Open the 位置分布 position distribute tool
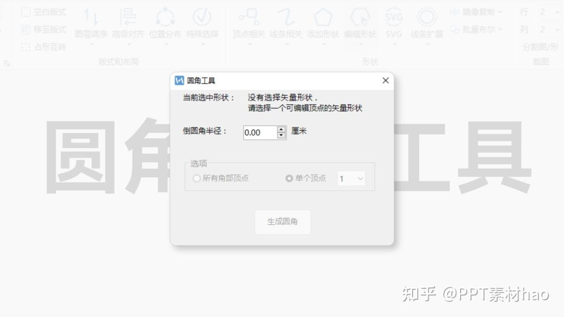The width and height of the screenshot is (564, 317). coord(166,25)
